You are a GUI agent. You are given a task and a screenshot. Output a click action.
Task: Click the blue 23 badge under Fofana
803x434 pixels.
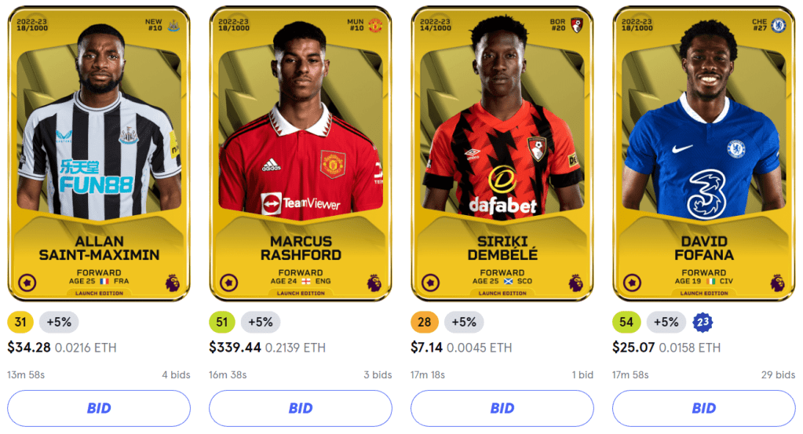[703, 322]
